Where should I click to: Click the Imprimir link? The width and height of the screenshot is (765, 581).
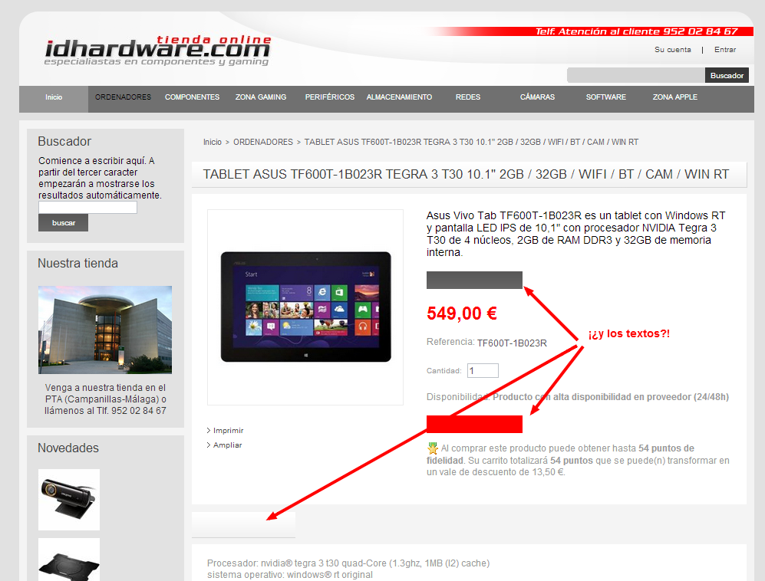pos(229,431)
